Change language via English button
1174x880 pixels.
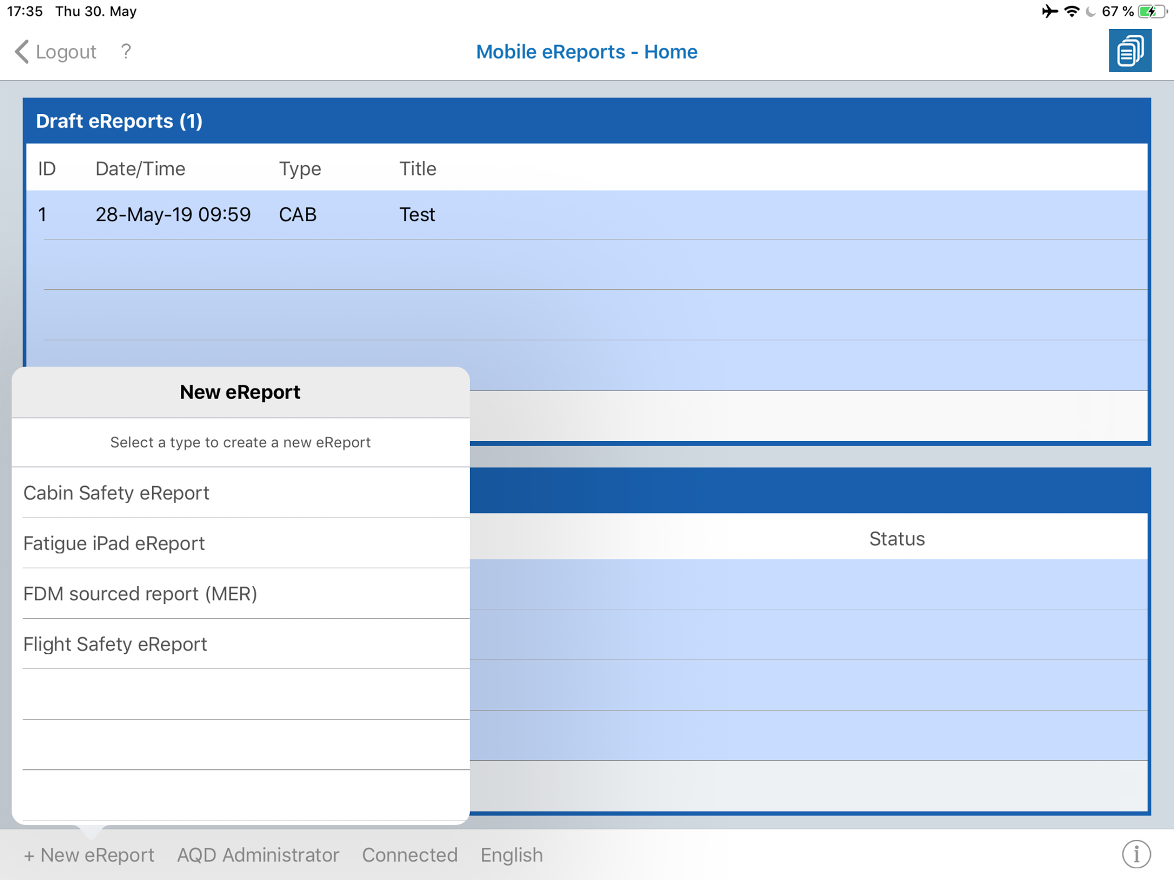click(512, 855)
